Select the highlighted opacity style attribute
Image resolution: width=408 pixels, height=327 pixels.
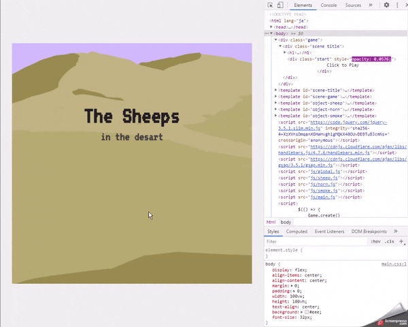(371, 59)
